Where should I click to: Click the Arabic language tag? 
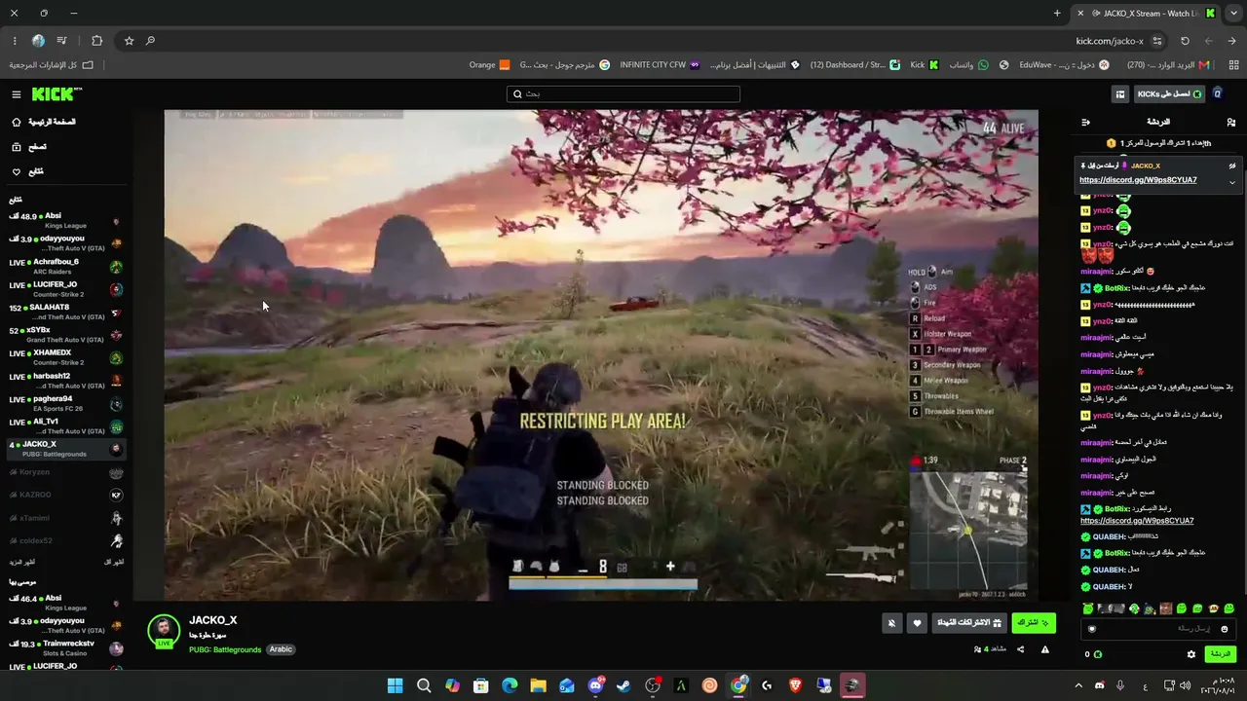[281, 649]
